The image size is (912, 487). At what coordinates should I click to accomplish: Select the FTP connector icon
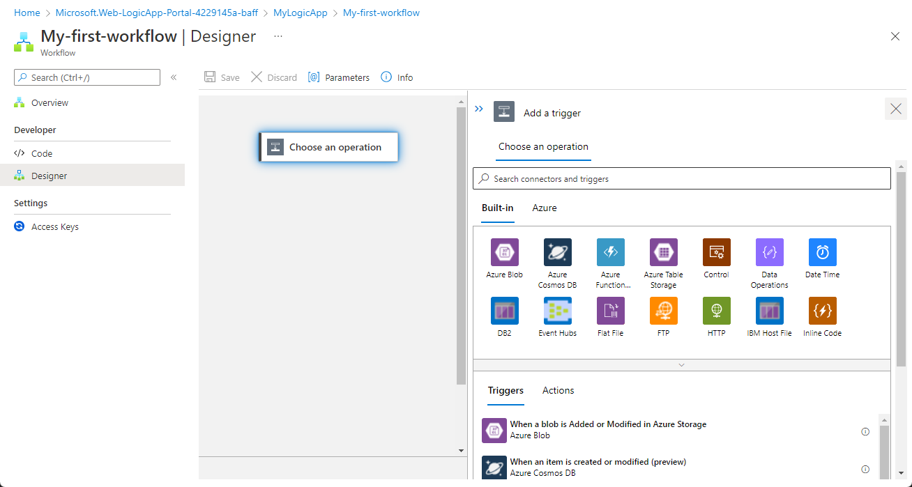pos(663,311)
